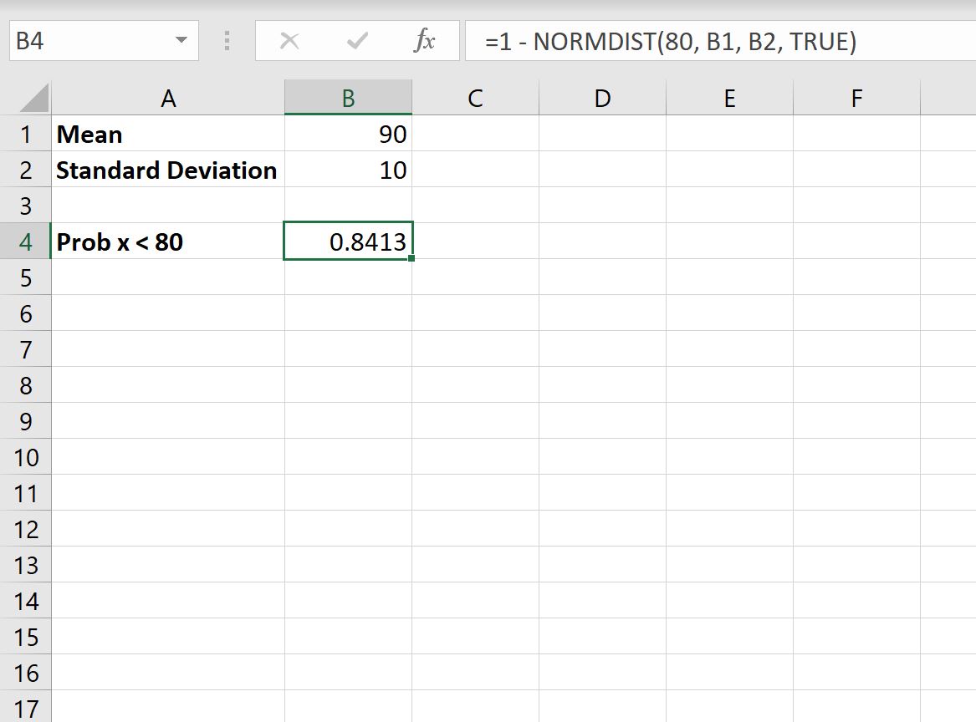This screenshot has height=722, width=976.
Task: Select the Prob x < 80 cell
Action: (x=167, y=242)
